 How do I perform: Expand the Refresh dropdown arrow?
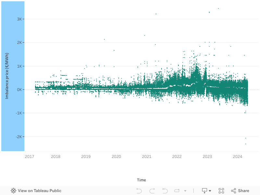185,191
